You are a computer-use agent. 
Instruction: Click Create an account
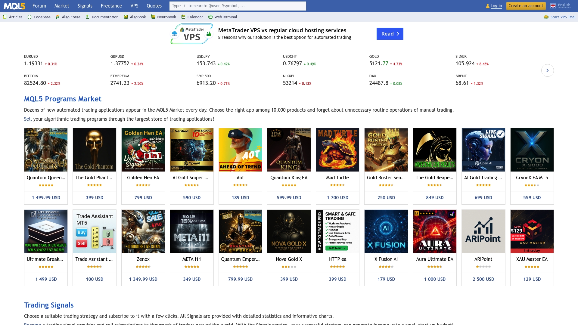[x=526, y=6]
